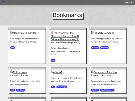Open the menu dropdown
Screen dimensions: 135x101
tap(128, 2)
